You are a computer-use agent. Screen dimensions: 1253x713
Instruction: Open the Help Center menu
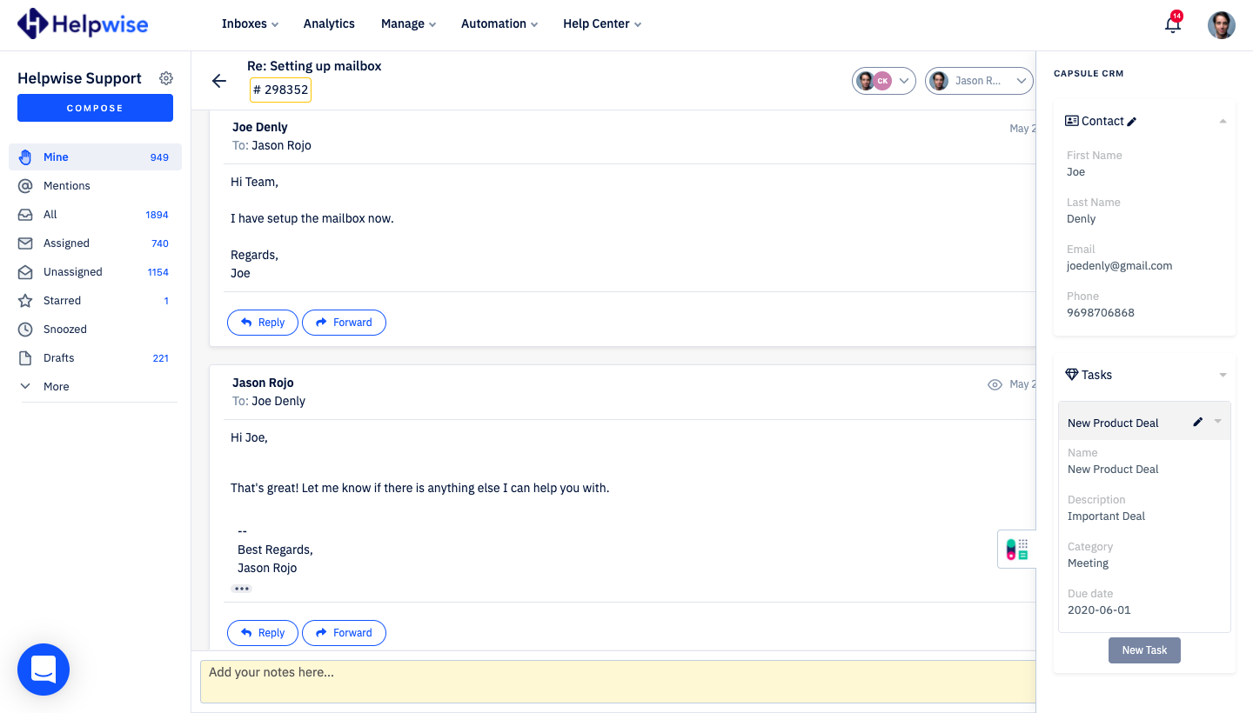tap(602, 23)
